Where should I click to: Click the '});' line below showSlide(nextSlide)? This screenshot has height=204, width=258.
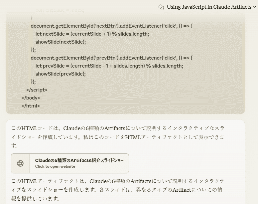point(33,50)
